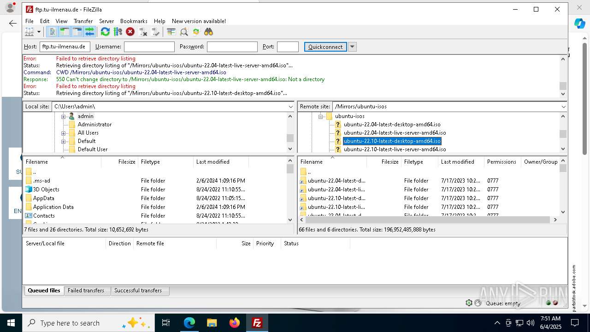Viewport: 590px width, 332px height.
Task: Open the Site Manager
Action: click(29, 32)
